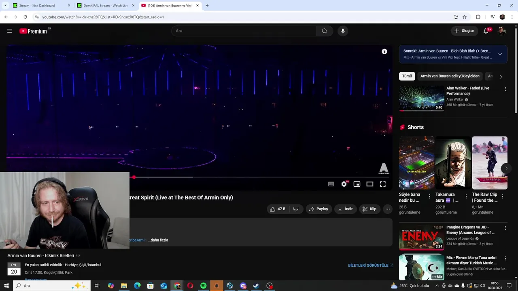The image size is (518, 291).
Task: Seek using the video progress bar scrubber
Action: pyautogui.click(x=134, y=177)
